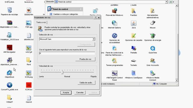The width and height of the screenshot is (193, 108).
Task: Click the Prueba de voz button
Action: 85,59
